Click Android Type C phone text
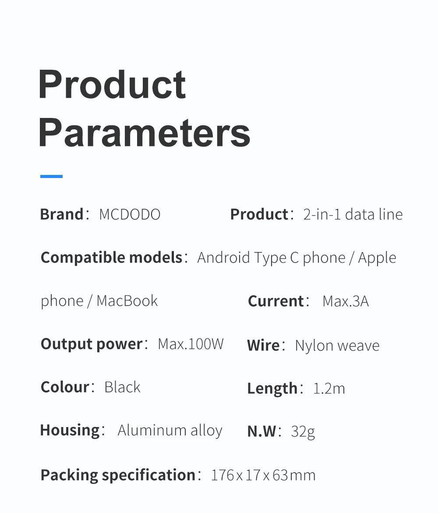Image resolution: width=438 pixels, height=513 pixels. pos(271,258)
